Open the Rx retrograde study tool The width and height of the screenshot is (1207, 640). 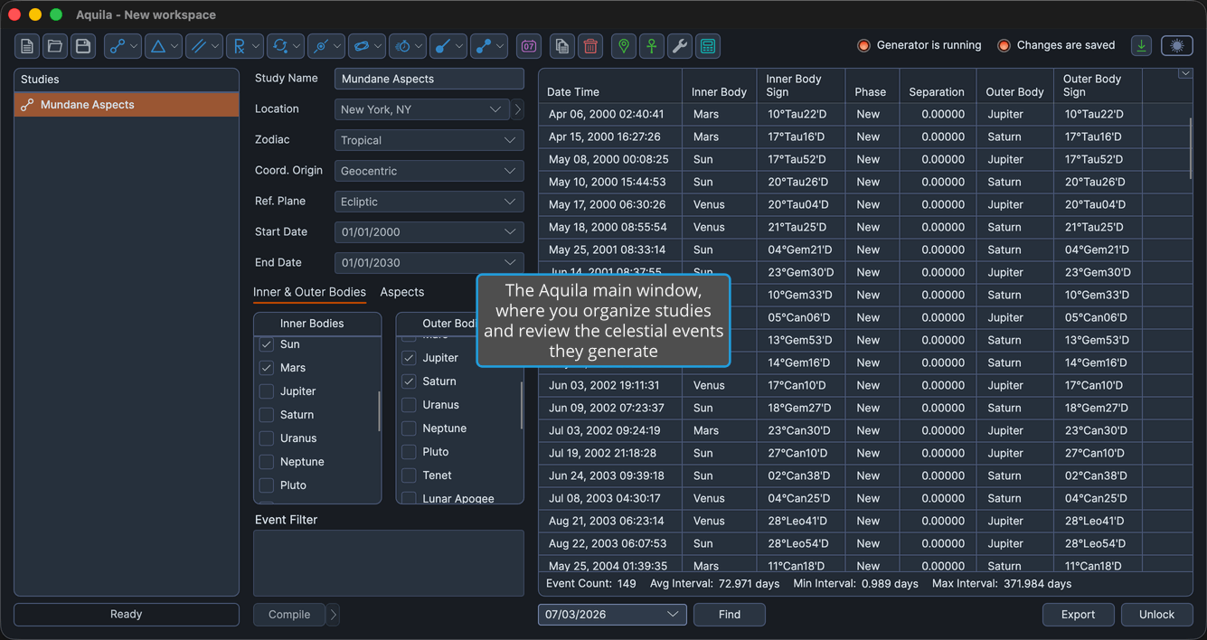point(245,46)
